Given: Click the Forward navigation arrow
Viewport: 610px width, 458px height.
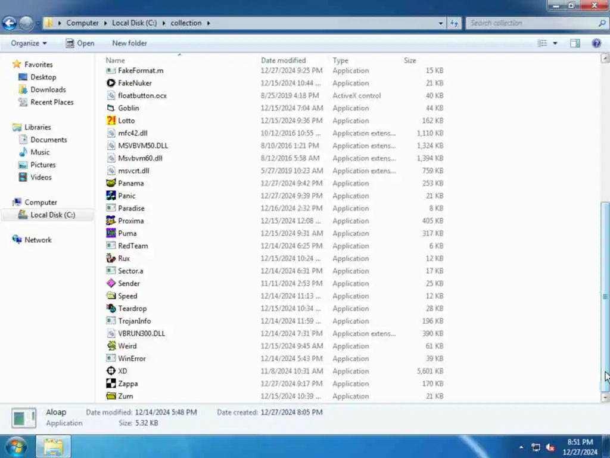Looking at the screenshot, I should tap(26, 23).
